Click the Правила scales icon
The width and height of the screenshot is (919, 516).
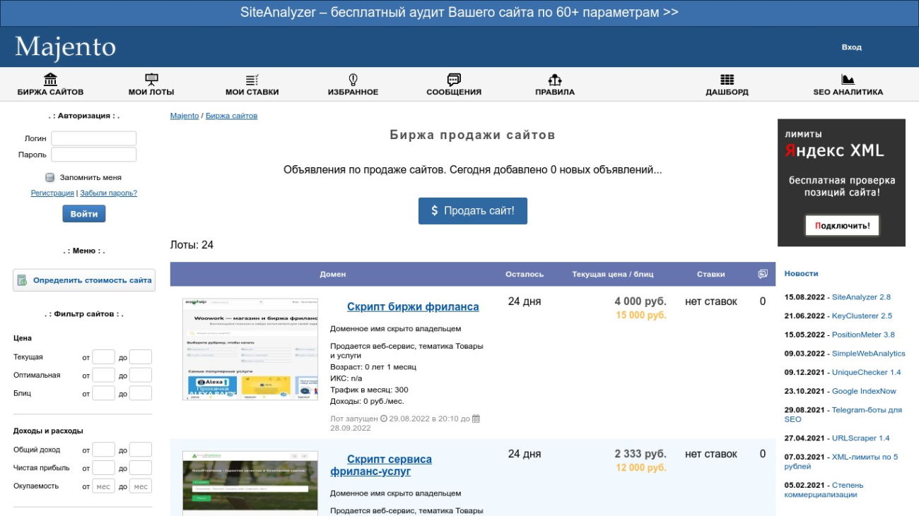[555, 80]
